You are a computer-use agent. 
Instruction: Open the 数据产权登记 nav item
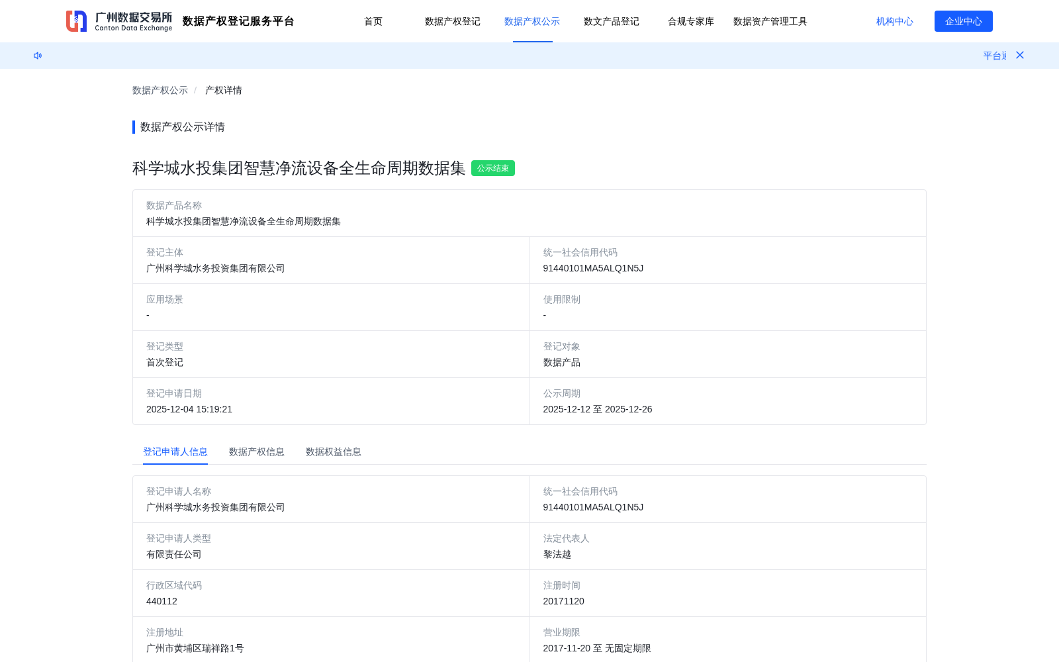point(453,21)
